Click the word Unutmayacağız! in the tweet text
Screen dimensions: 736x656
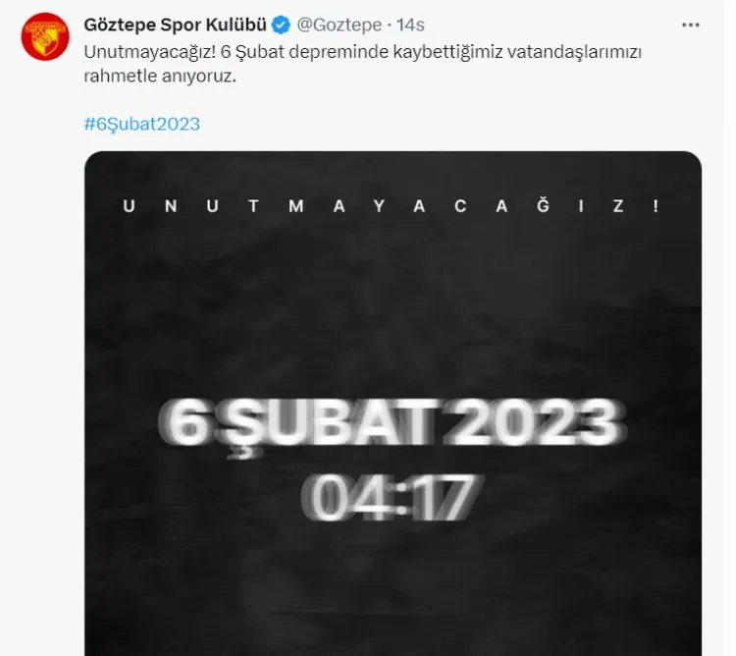pyautogui.click(x=150, y=53)
